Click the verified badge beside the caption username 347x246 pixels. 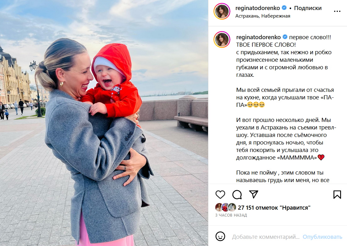[285, 37]
